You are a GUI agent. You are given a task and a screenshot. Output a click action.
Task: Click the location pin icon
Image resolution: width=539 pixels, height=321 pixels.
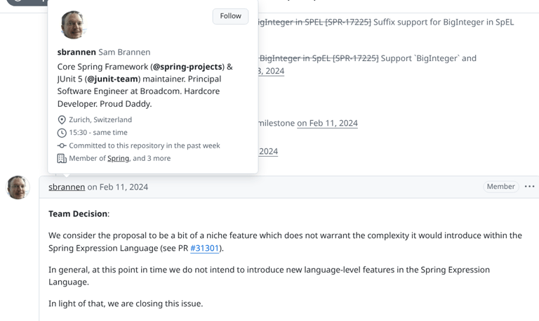coord(62,120)
